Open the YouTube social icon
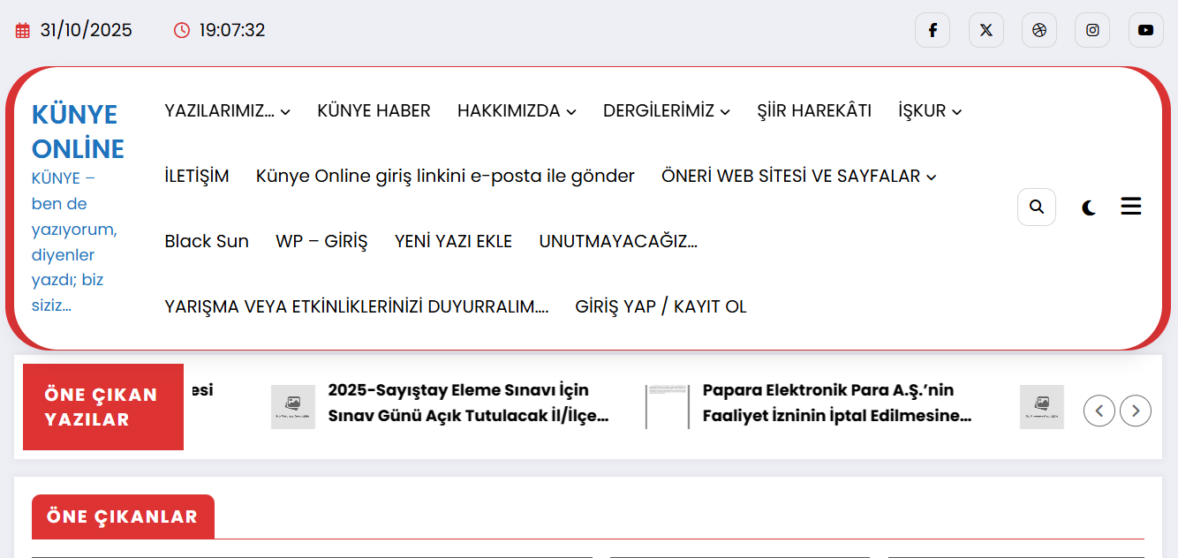The height and width of the screenshot is (558, 1178). [x=1146, y=30]
